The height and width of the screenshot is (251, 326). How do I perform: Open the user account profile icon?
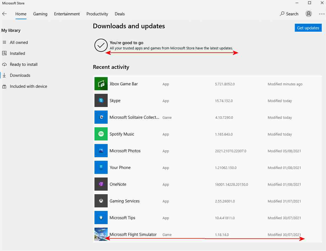point(308,14)
